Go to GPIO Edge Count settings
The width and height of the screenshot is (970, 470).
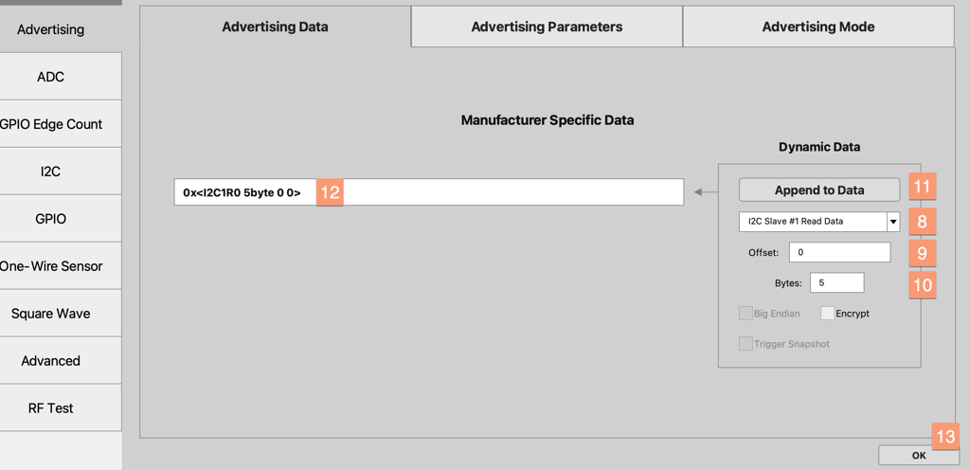coord(51,124)
